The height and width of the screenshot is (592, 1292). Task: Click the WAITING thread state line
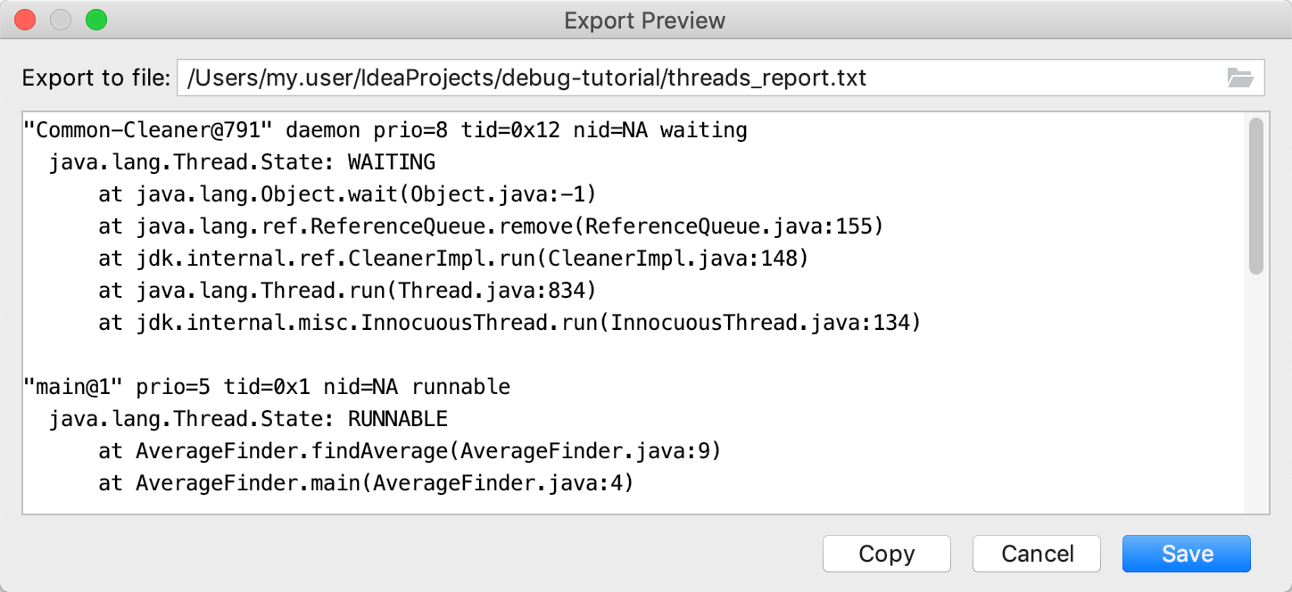(242, 163)
